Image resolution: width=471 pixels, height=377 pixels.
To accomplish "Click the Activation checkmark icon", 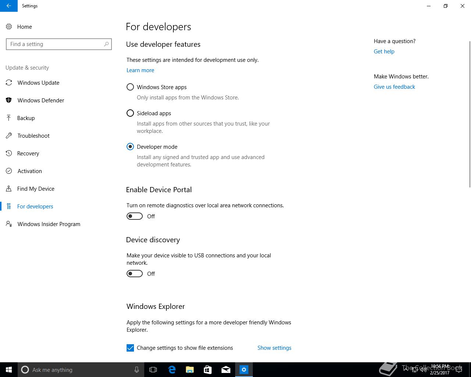I will point(9,171).
